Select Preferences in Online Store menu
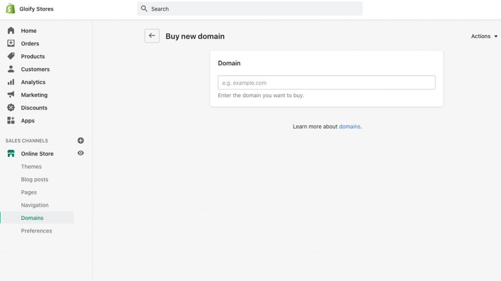This screenshot has width=501, height=281. [x=36, y=231]
